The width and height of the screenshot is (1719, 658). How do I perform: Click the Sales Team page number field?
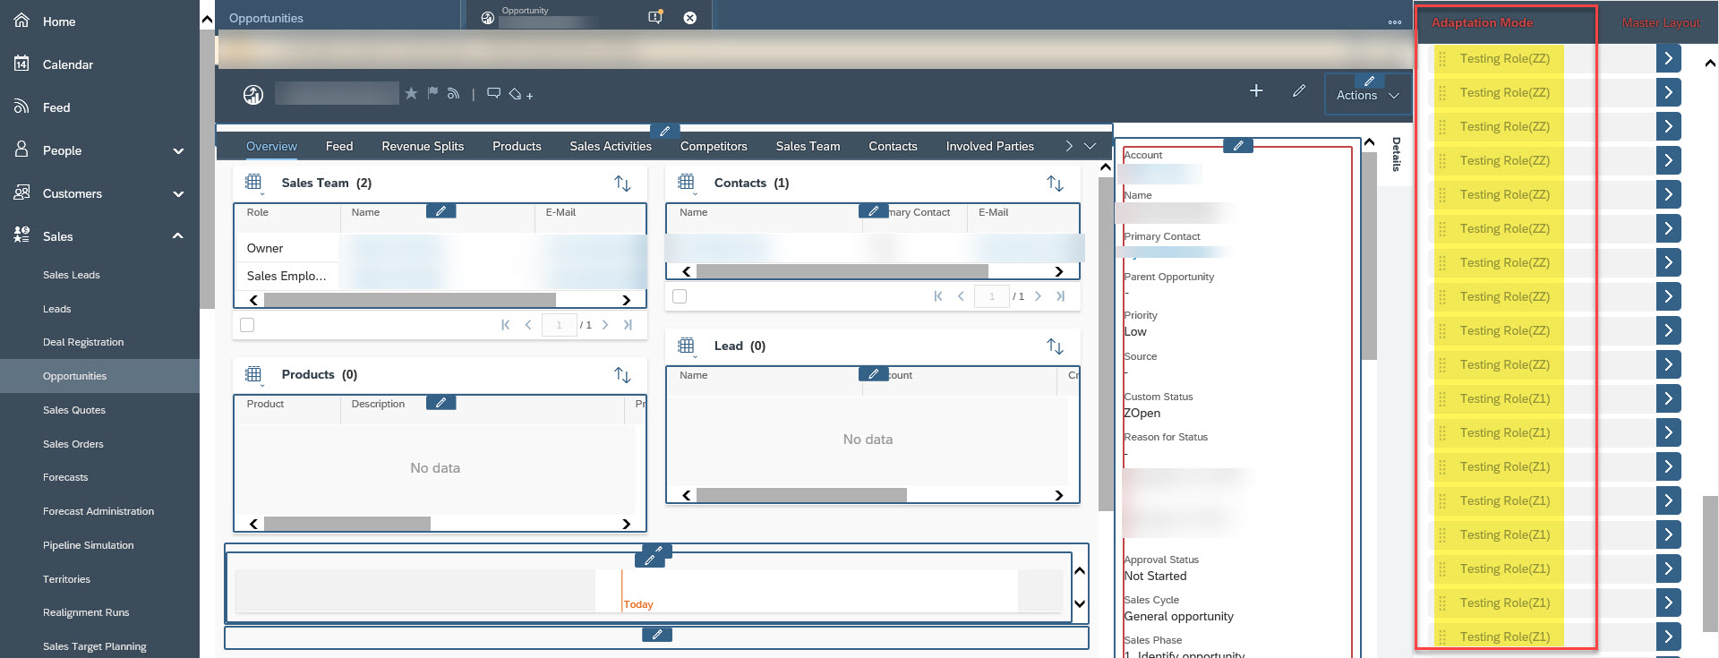(x=559, y=325)
